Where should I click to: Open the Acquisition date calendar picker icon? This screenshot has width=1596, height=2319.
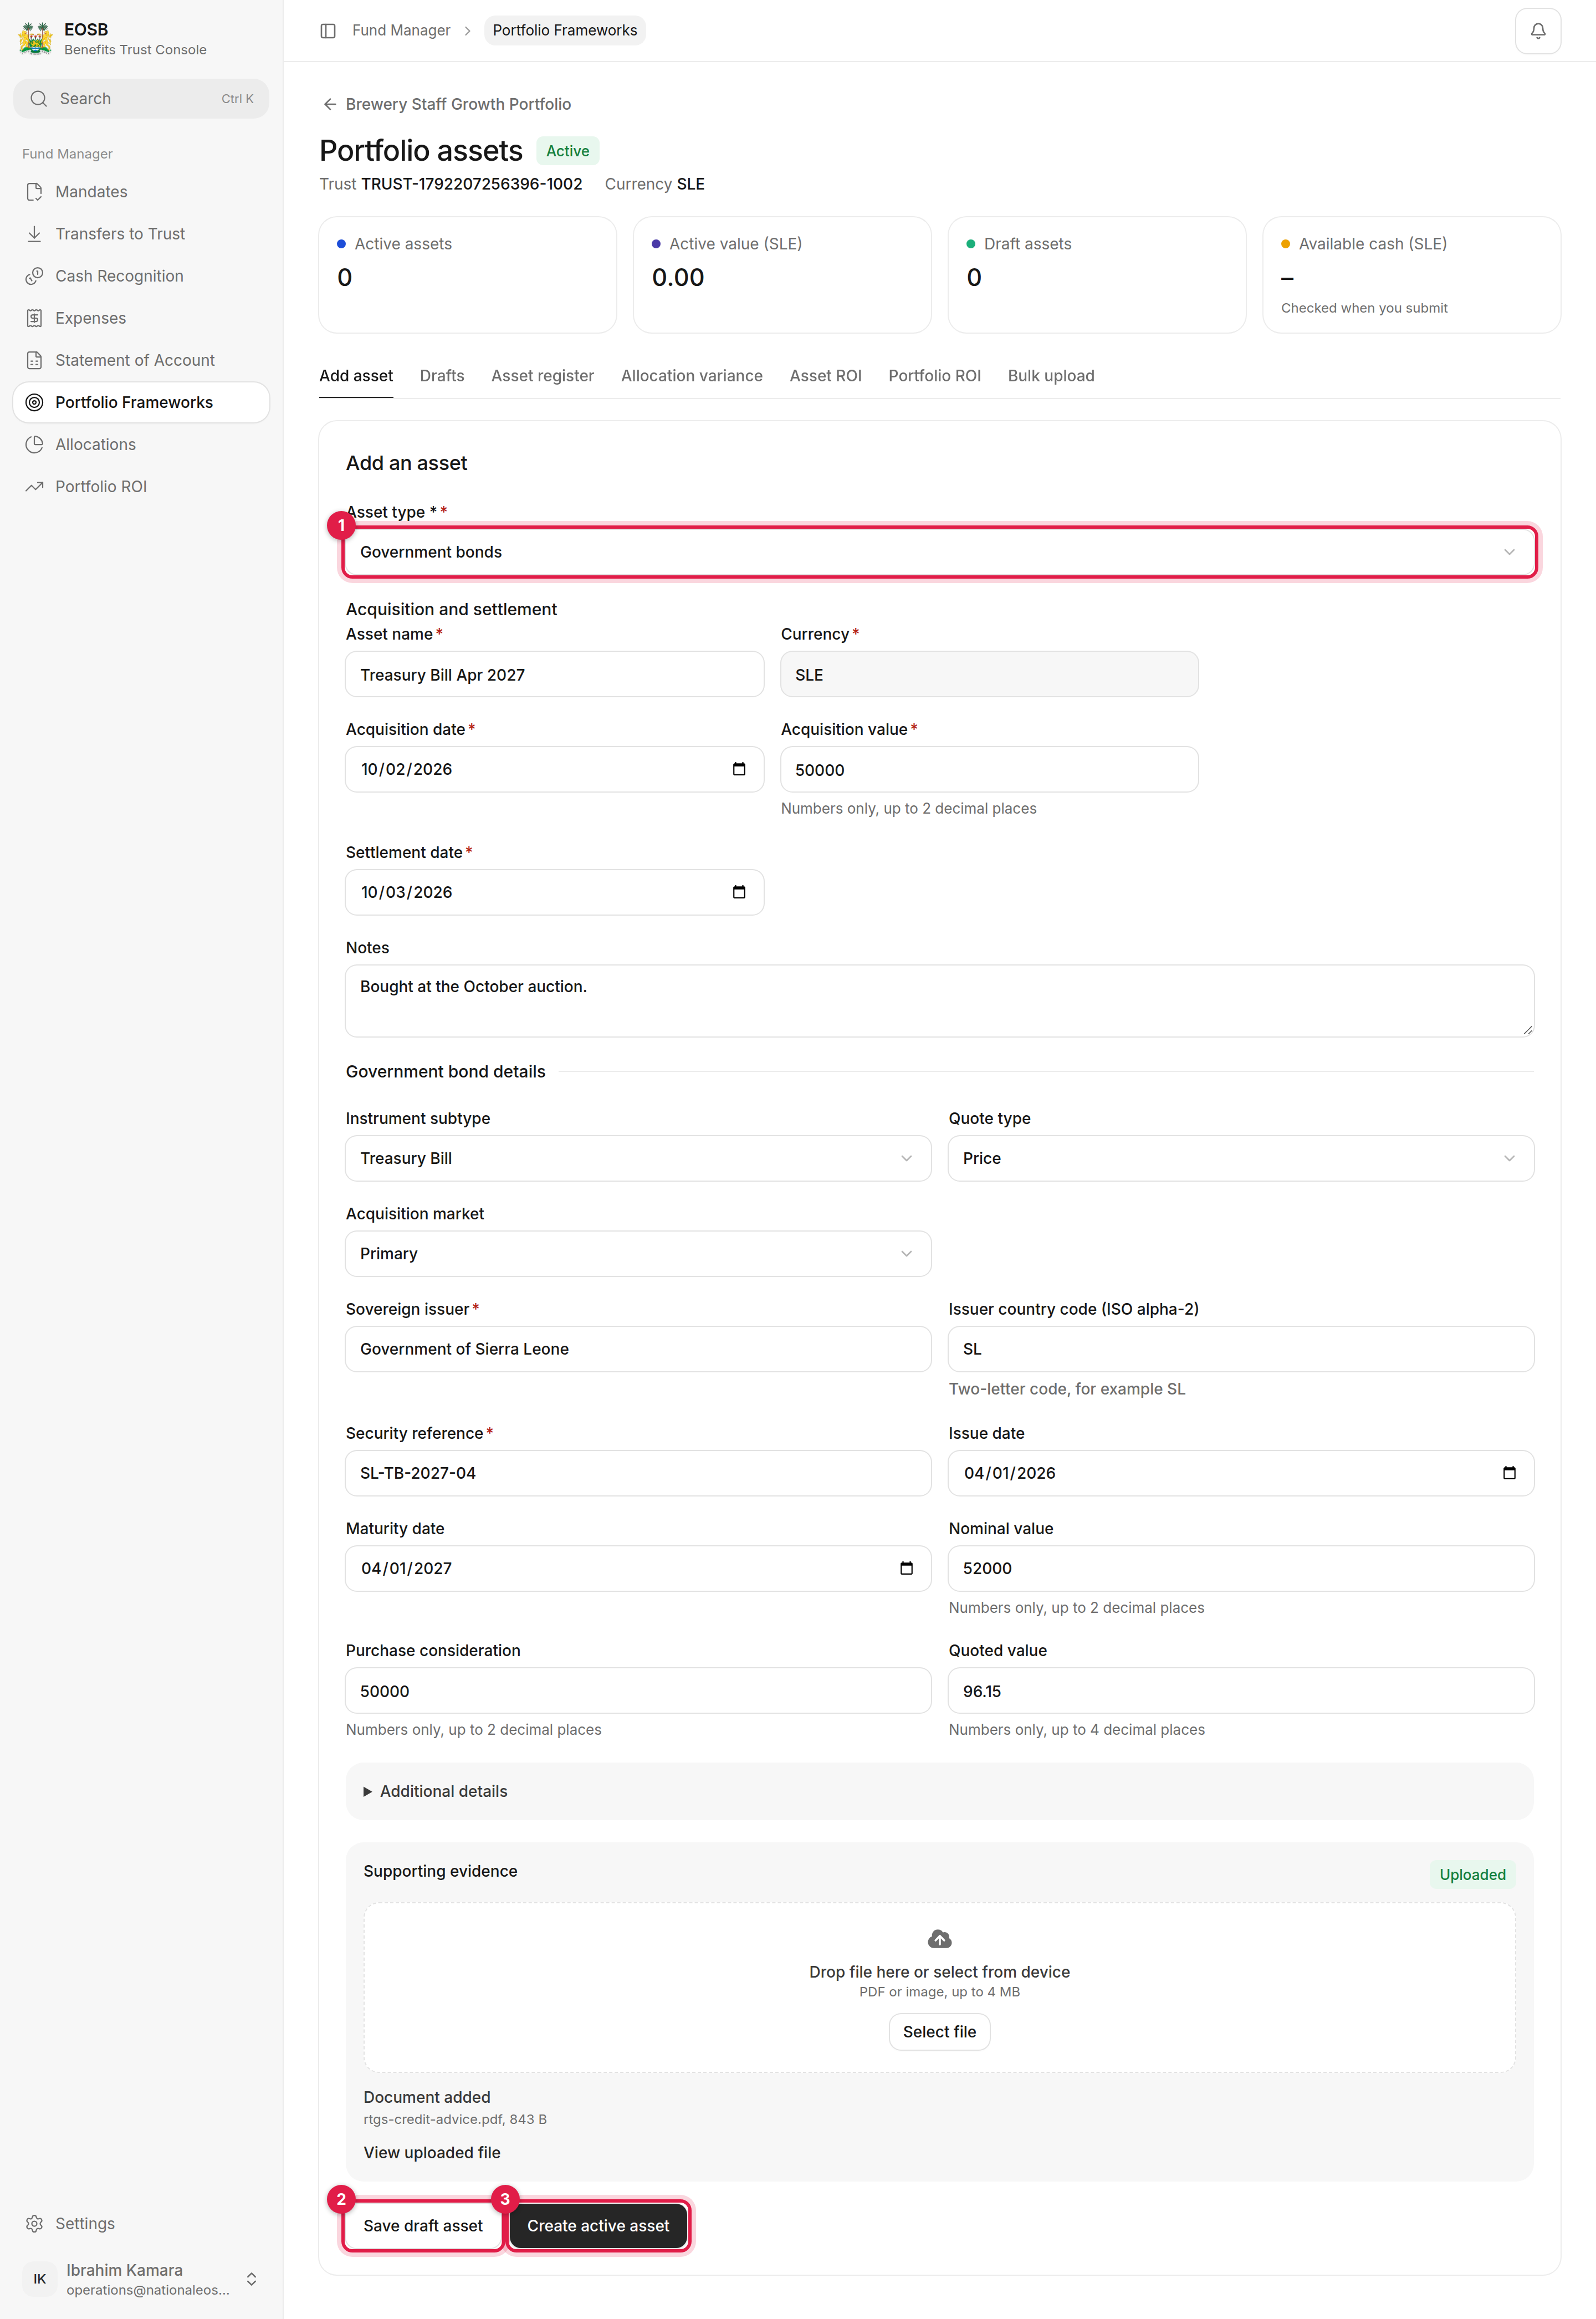(x=739, y=769)
